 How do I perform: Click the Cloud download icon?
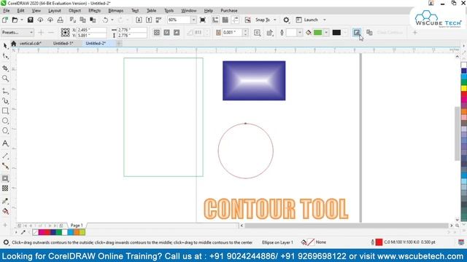[40, 20]
